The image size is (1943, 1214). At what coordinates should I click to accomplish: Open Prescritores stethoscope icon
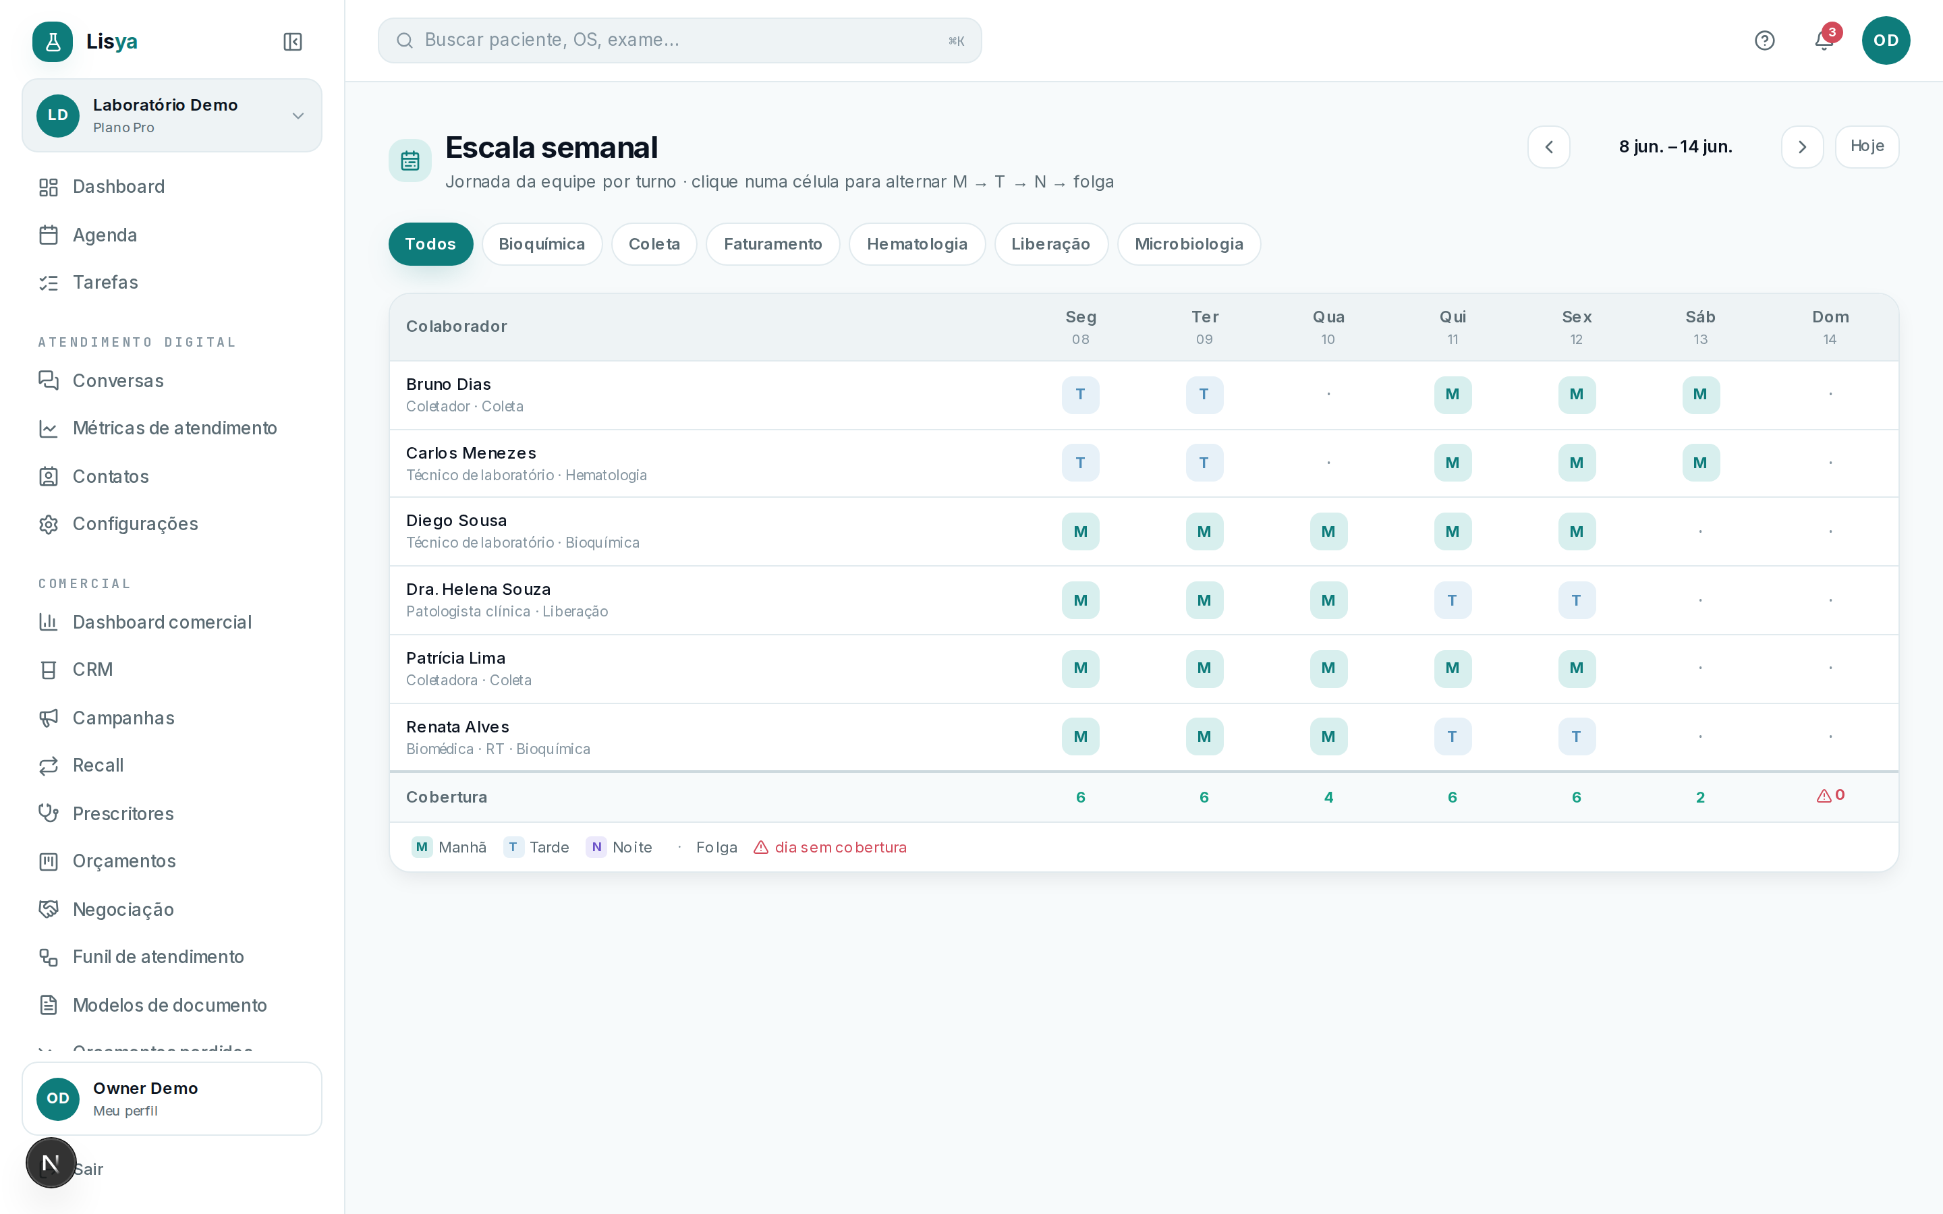48,813
